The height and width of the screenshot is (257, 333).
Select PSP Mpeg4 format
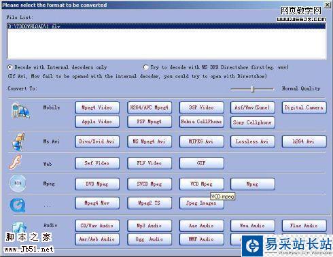click(x=150, y=122)
